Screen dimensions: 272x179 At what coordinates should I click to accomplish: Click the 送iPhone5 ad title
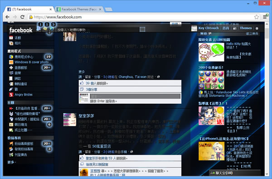[x=224, y=139]
